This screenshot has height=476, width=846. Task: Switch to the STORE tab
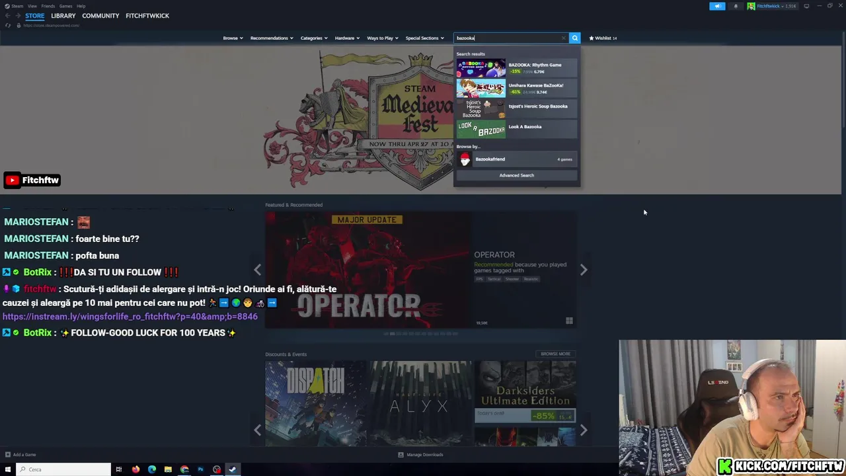click(35, 16)
